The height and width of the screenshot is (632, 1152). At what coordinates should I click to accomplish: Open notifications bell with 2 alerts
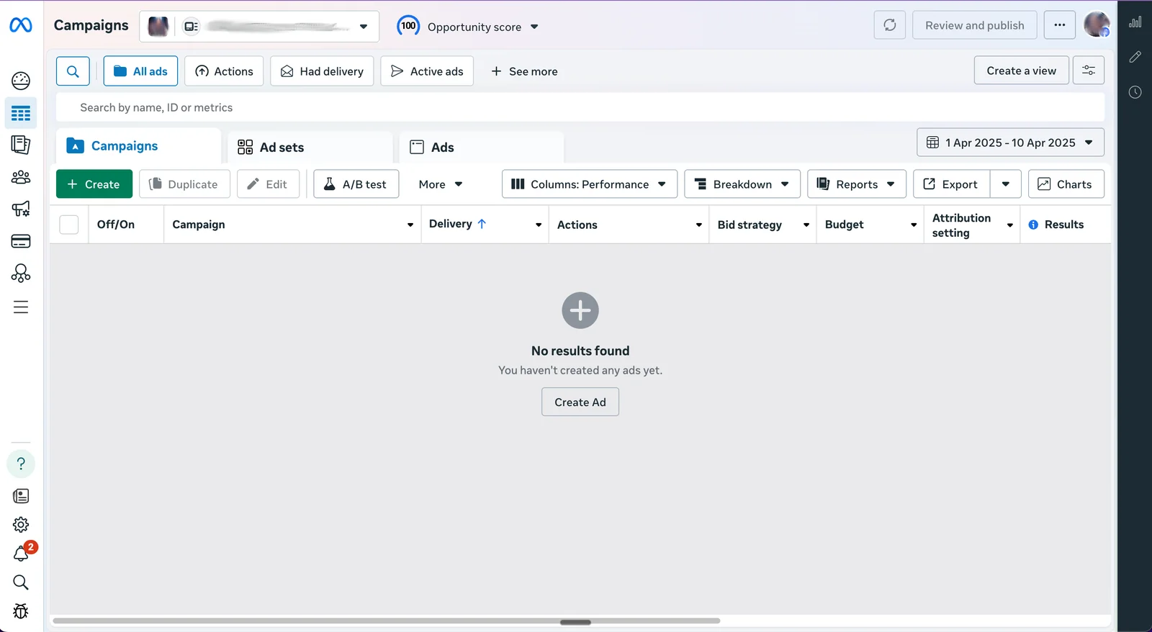pos(21,554)
